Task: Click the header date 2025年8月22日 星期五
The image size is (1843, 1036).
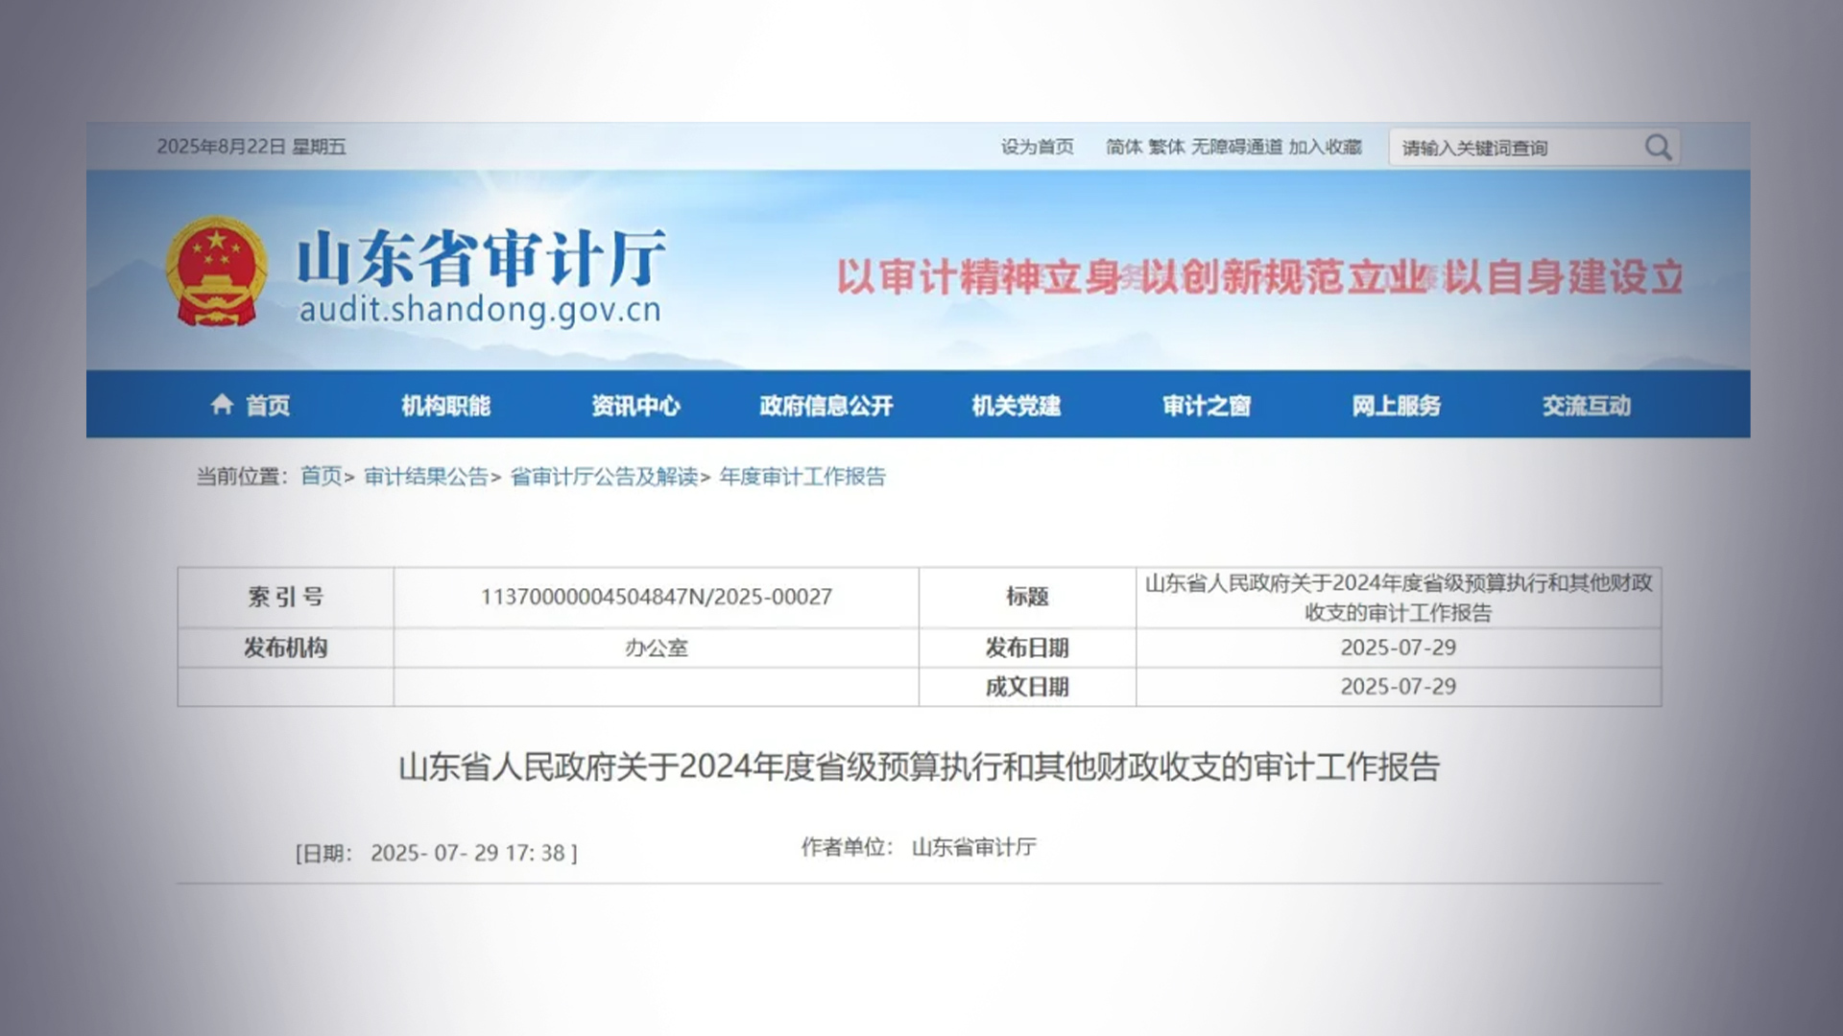Action: click(251, 147)
